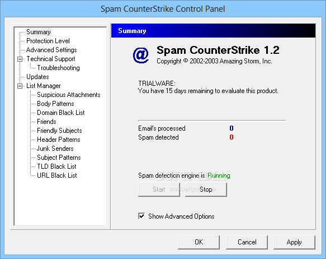Click the Email's processed count value
The image size is (326, 259).
pos(231,128)
